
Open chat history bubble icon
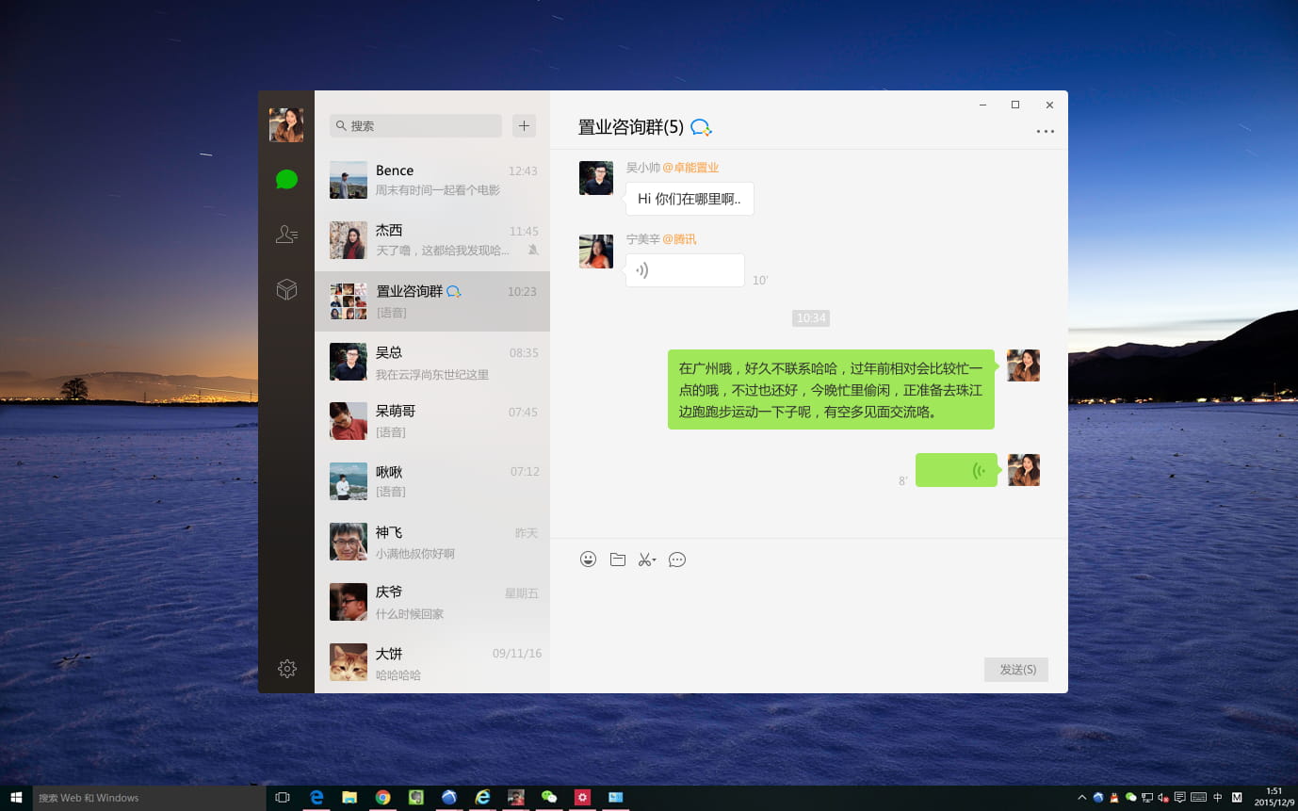(x=676, y=560)
